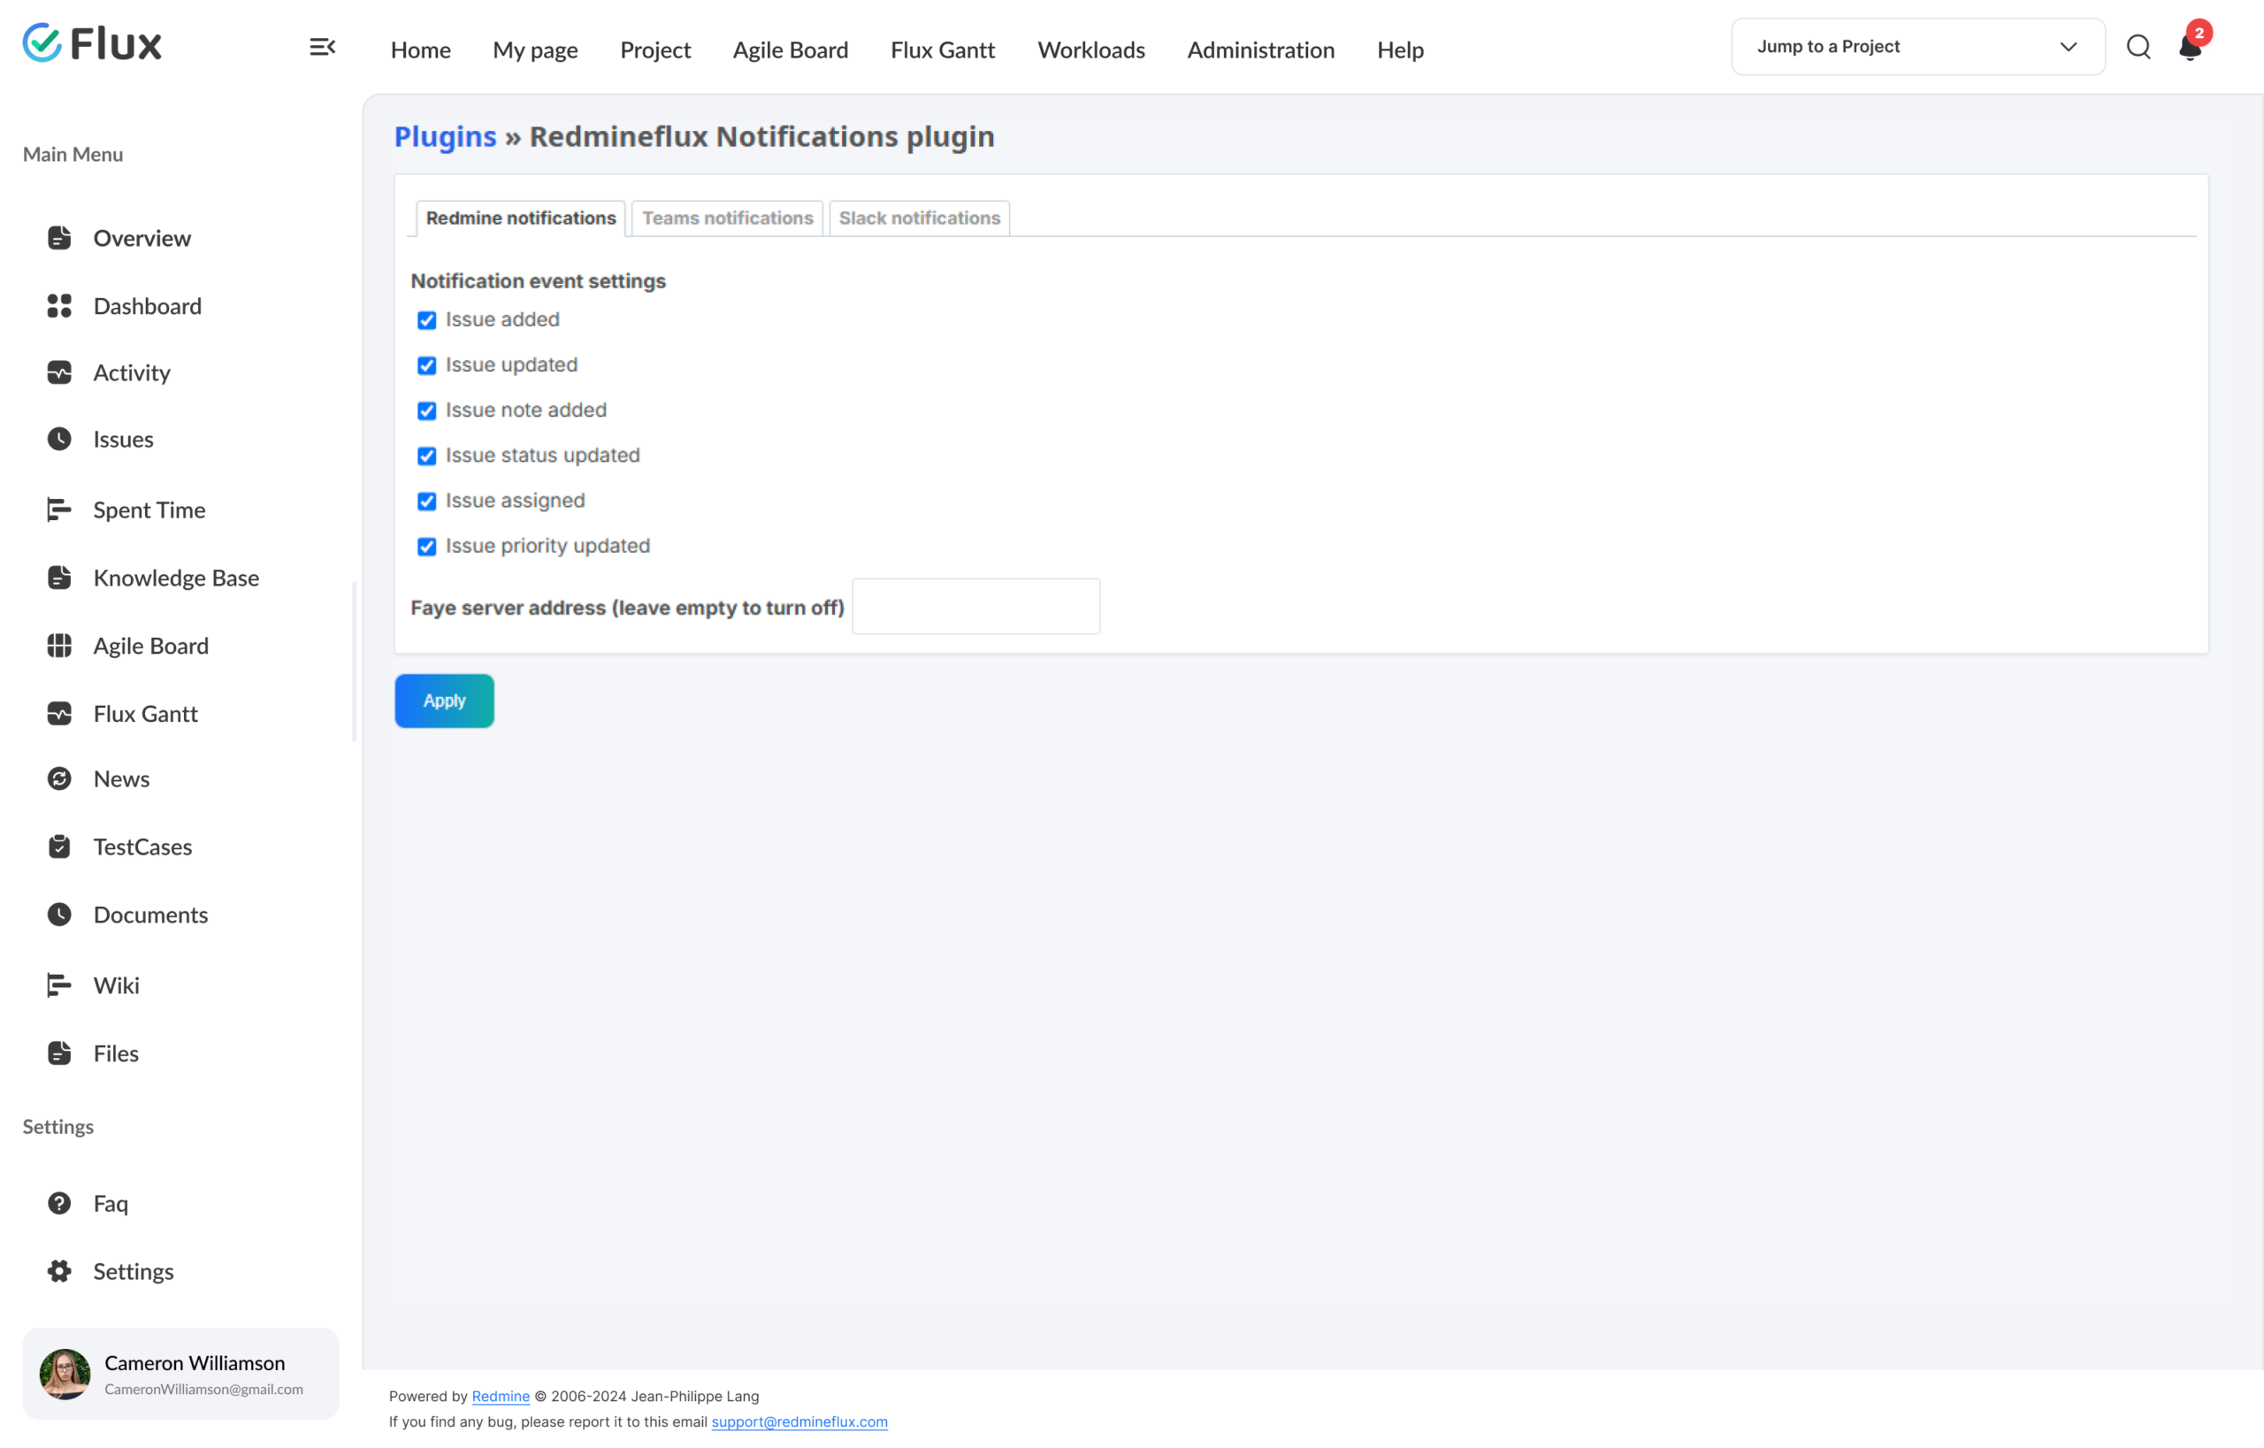Screen dimensions: 2264x1448
Task: Open the Overview sidebar label
Action: [x=142, y=238]
